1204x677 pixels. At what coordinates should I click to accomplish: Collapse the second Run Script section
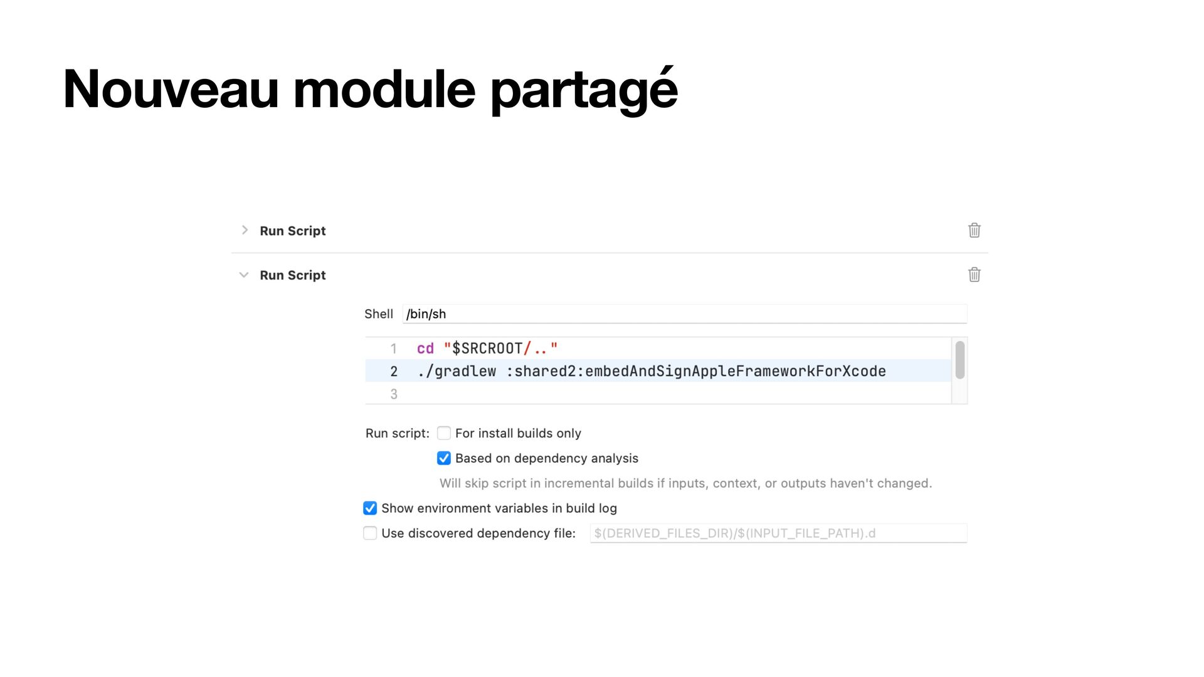pos(244,275)
